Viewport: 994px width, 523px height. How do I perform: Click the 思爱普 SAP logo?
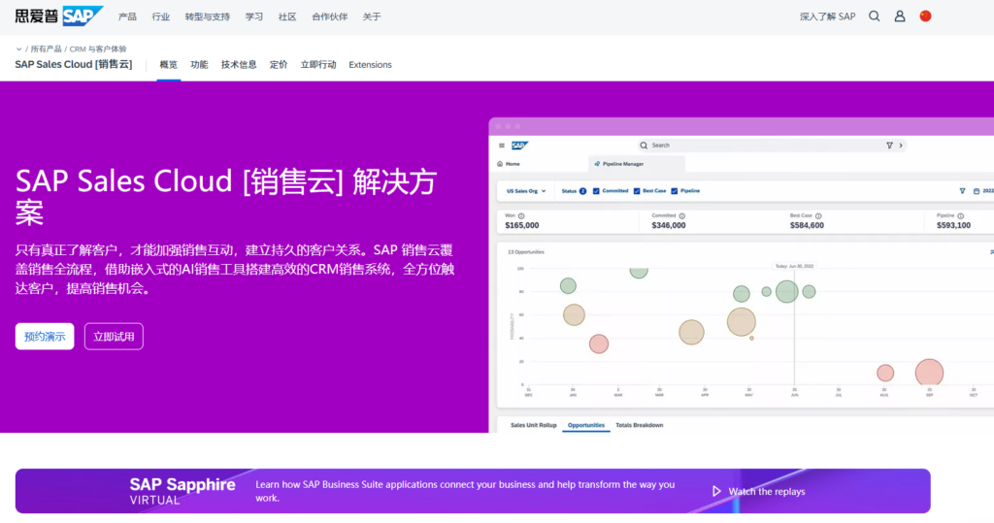pos(59,16)
